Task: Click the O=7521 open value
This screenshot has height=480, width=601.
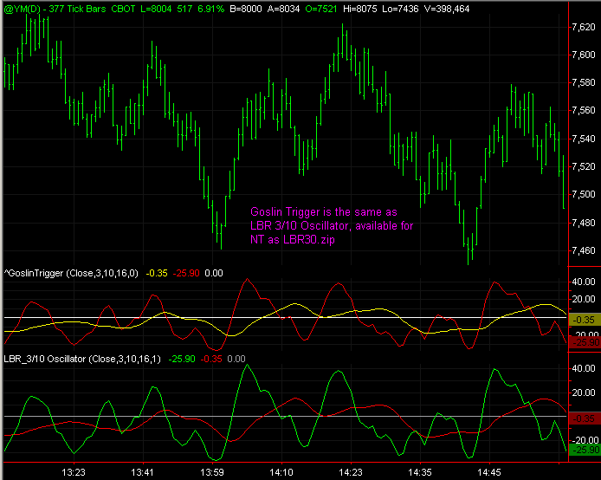Action: [320, 9]
